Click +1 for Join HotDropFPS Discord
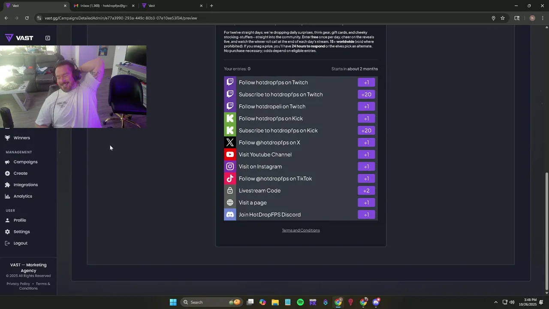This screenshot has width=549, height=309. coord(366,215)
